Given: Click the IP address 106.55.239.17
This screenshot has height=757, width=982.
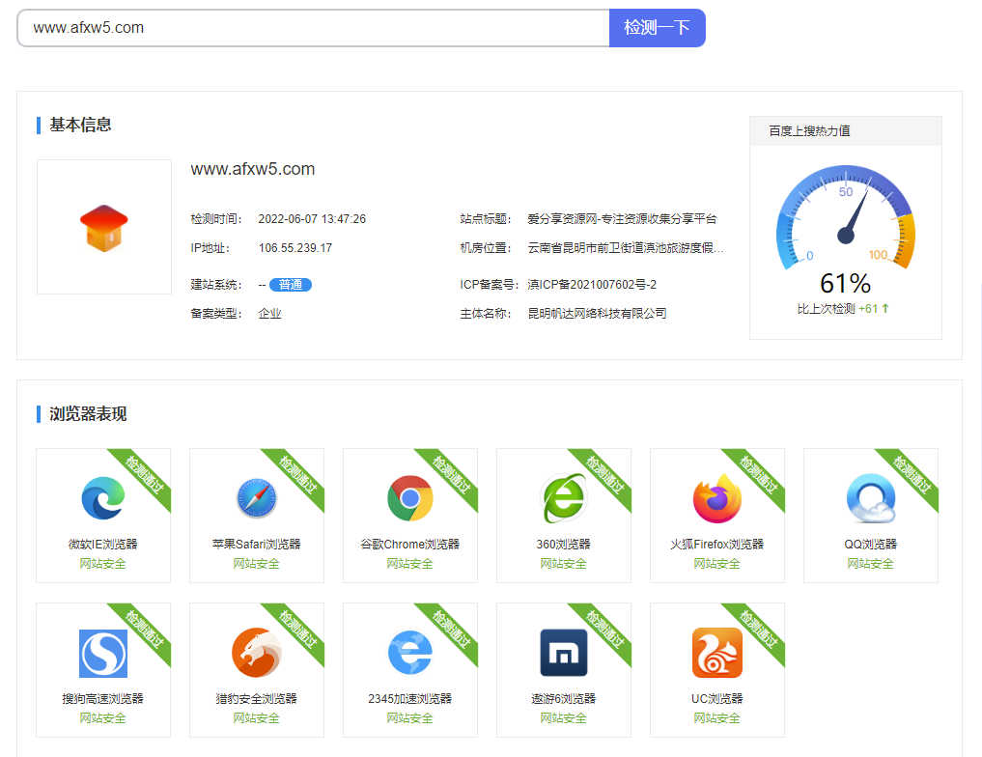Looking at the screenshot, I should click(295, 248).
